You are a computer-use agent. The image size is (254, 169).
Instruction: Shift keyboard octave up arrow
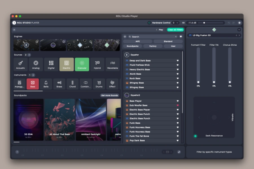[171, 152]
